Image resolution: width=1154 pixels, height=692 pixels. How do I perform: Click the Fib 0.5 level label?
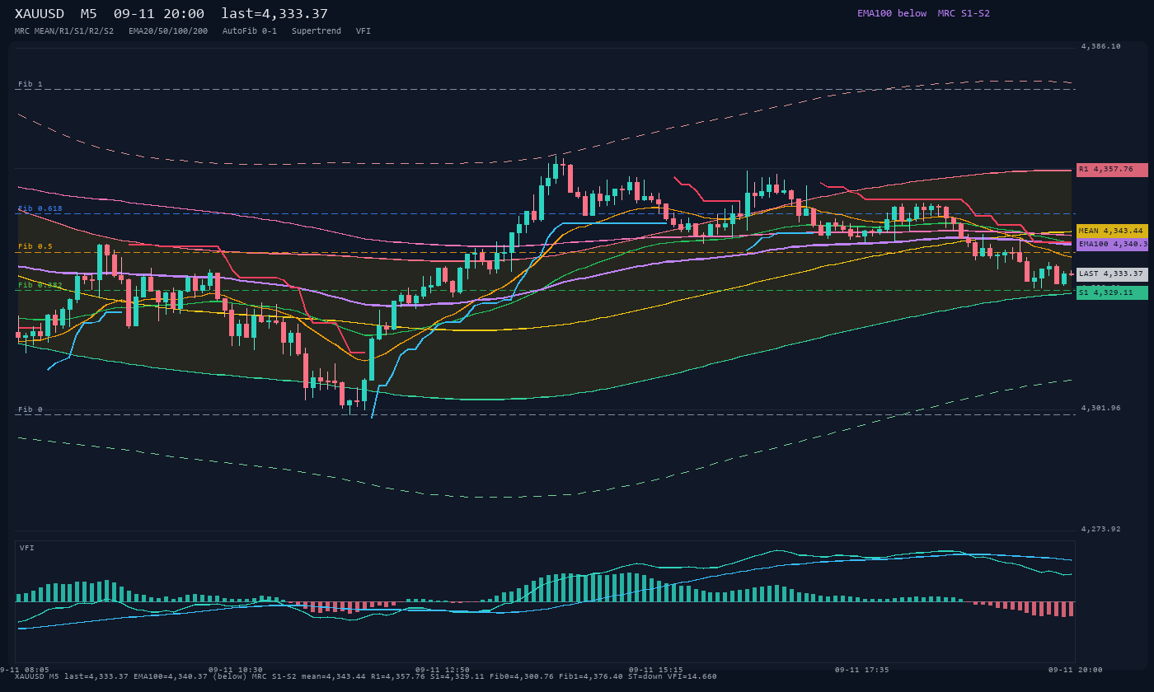point(35,246)
